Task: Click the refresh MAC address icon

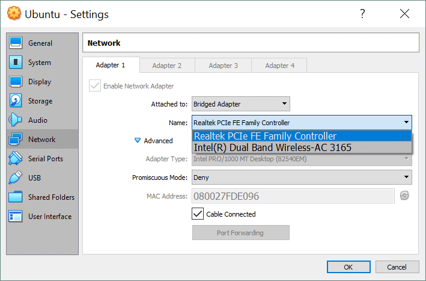Action: point(404,196)
